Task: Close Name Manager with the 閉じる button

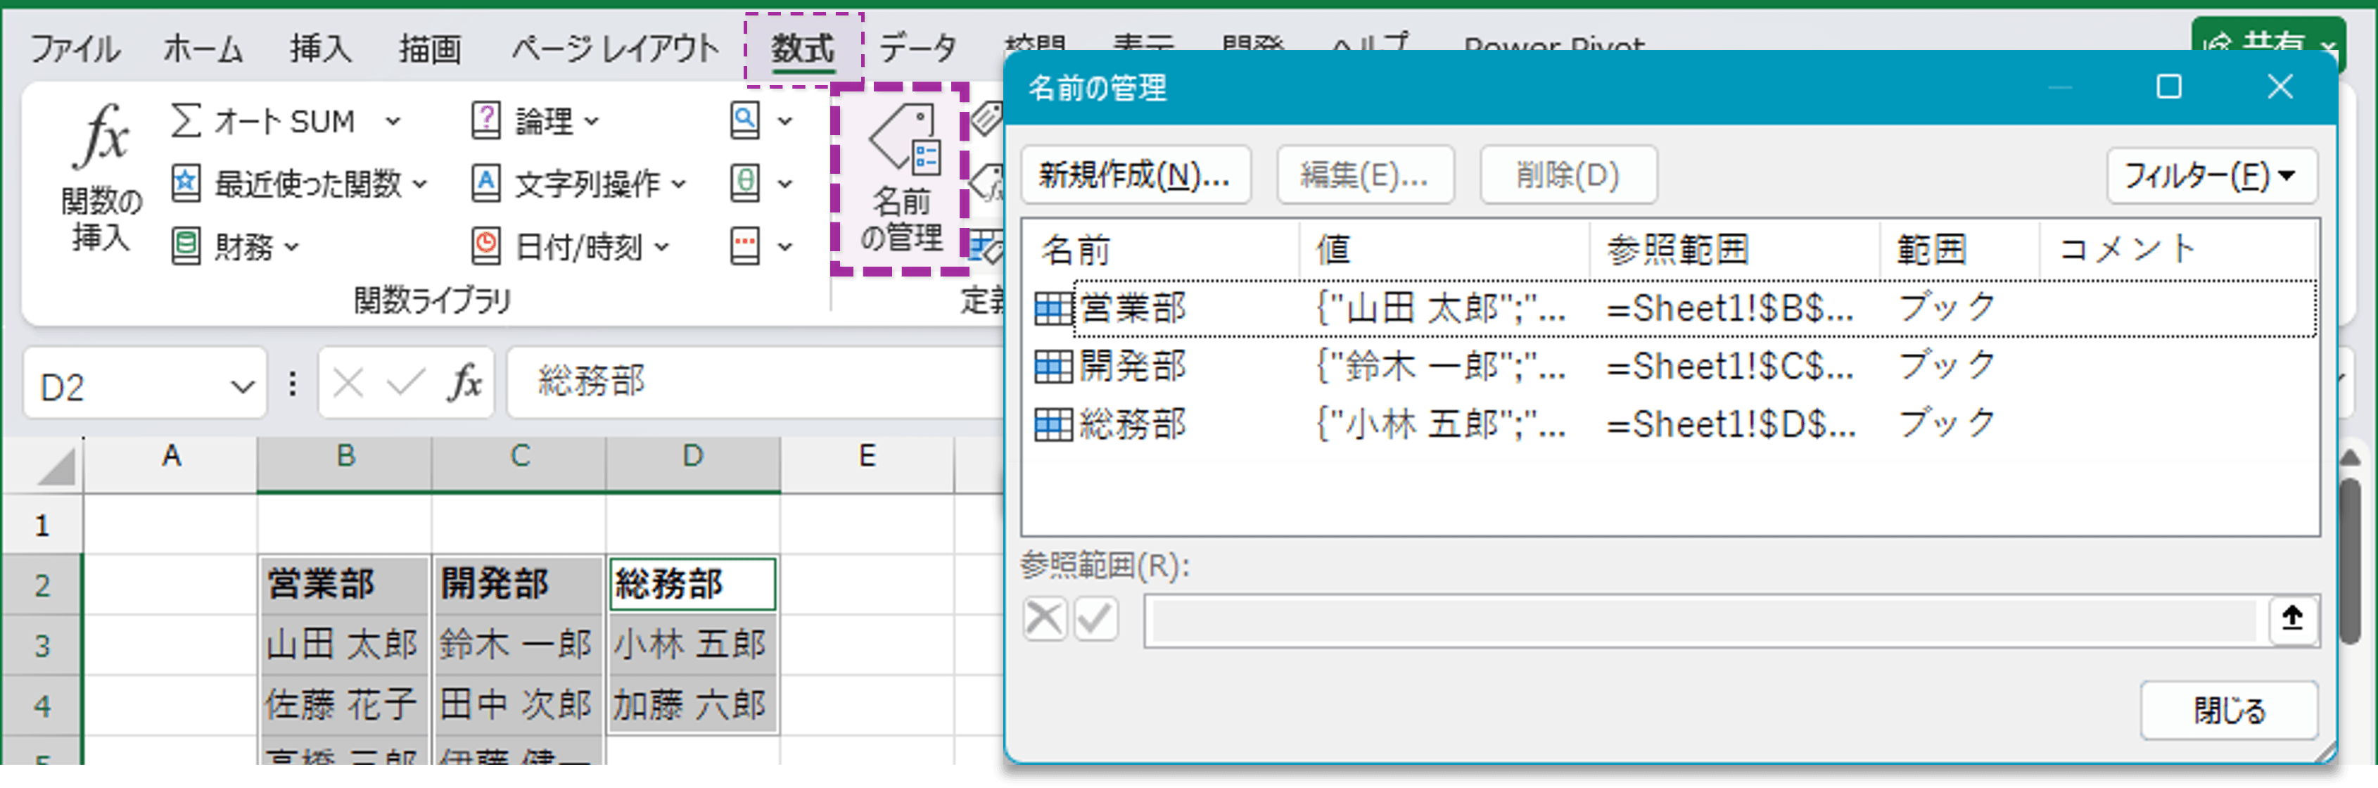Action: [x=2230, y=711]
